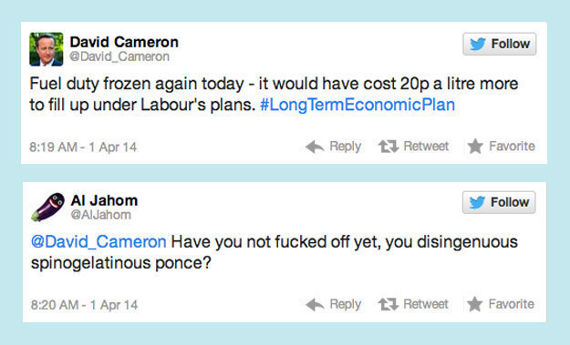This screenshot has height=345, width=570.
Task: Click the Al Jahom display name
Action: [104, 200]
